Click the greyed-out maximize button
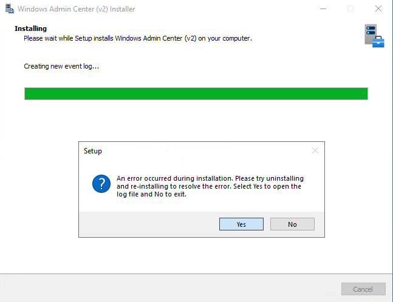Image resolution: width=393 pixels, height=302 pixels. (x=350, y=9)
